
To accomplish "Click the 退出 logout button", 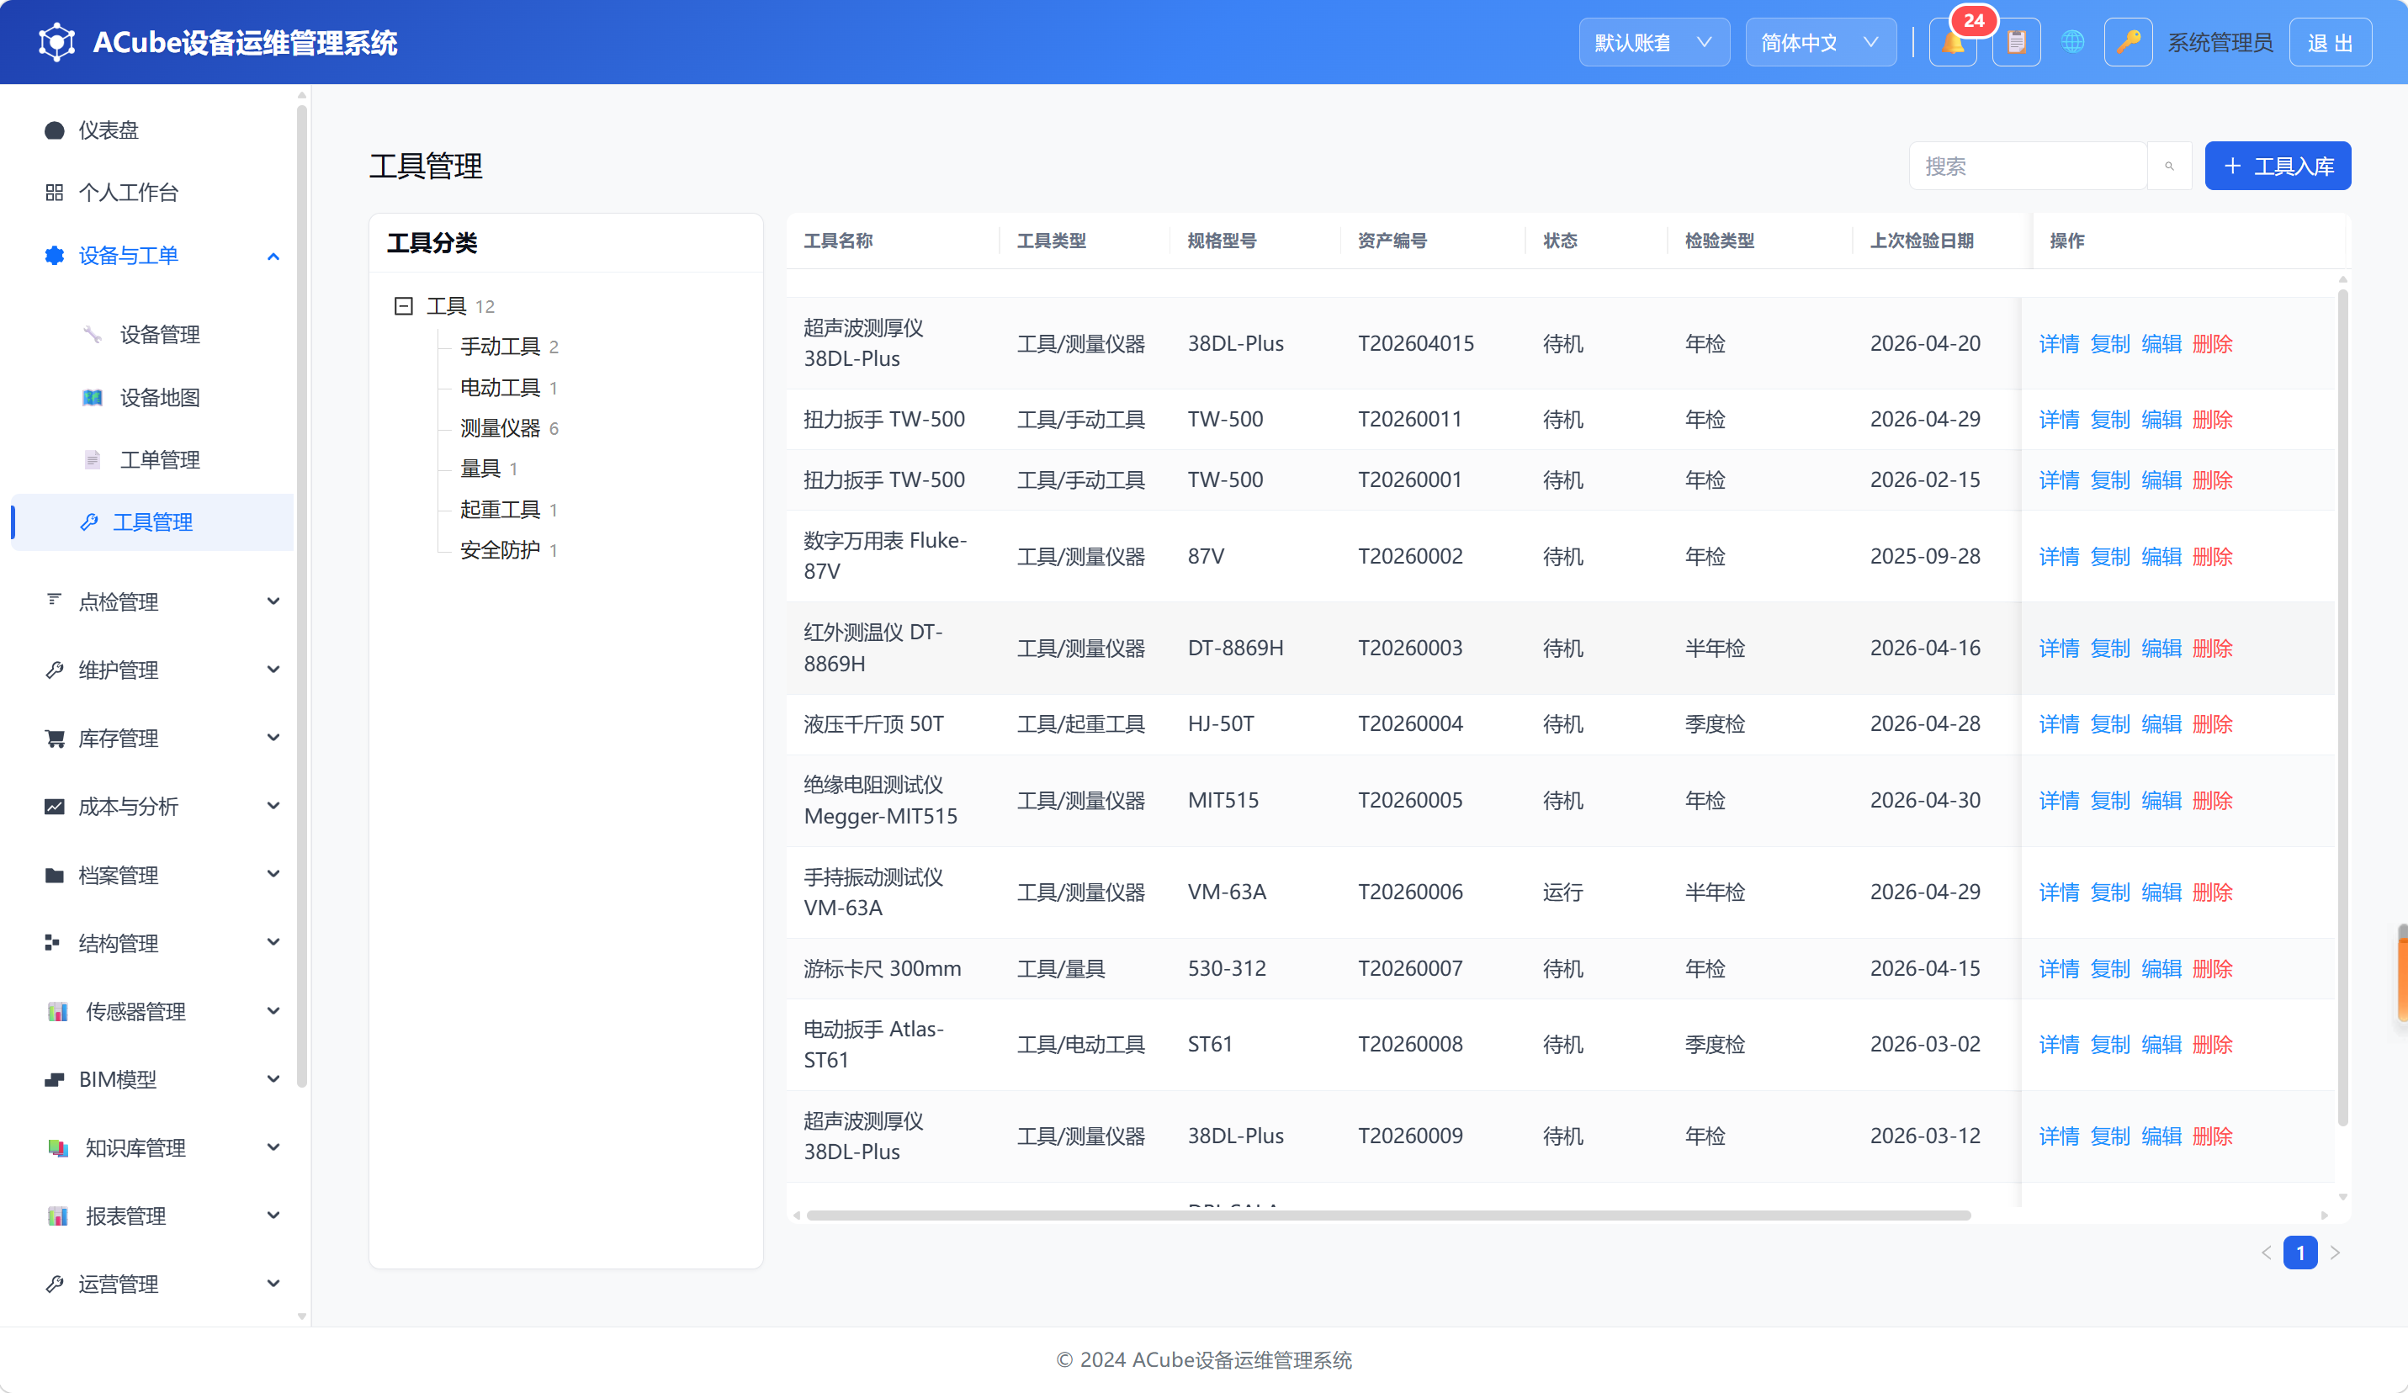I will pos(2330,42).
